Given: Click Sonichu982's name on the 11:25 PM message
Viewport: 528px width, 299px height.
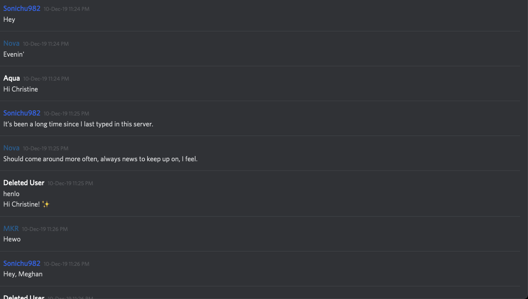Looking at the screenshot, I should (x=22, y=113).
